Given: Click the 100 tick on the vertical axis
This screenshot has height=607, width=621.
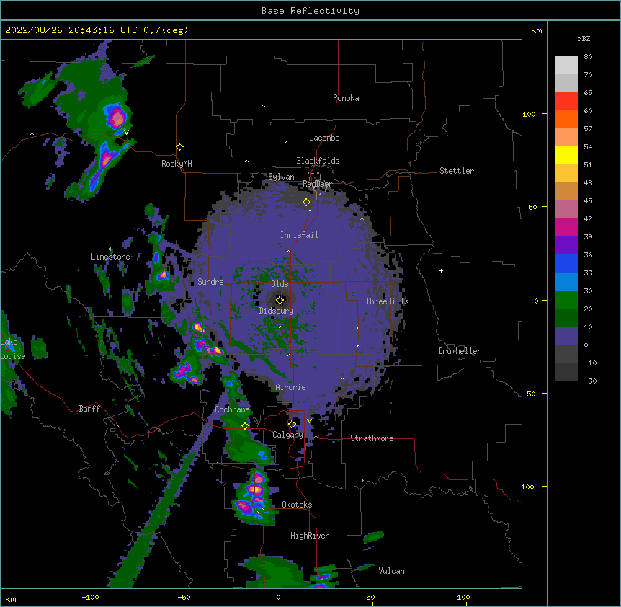Looking at the screenshot, I should click(x=529, y=114).
